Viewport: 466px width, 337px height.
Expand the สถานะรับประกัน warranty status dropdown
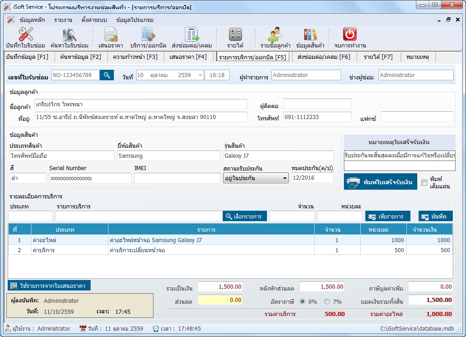[285, 178]
